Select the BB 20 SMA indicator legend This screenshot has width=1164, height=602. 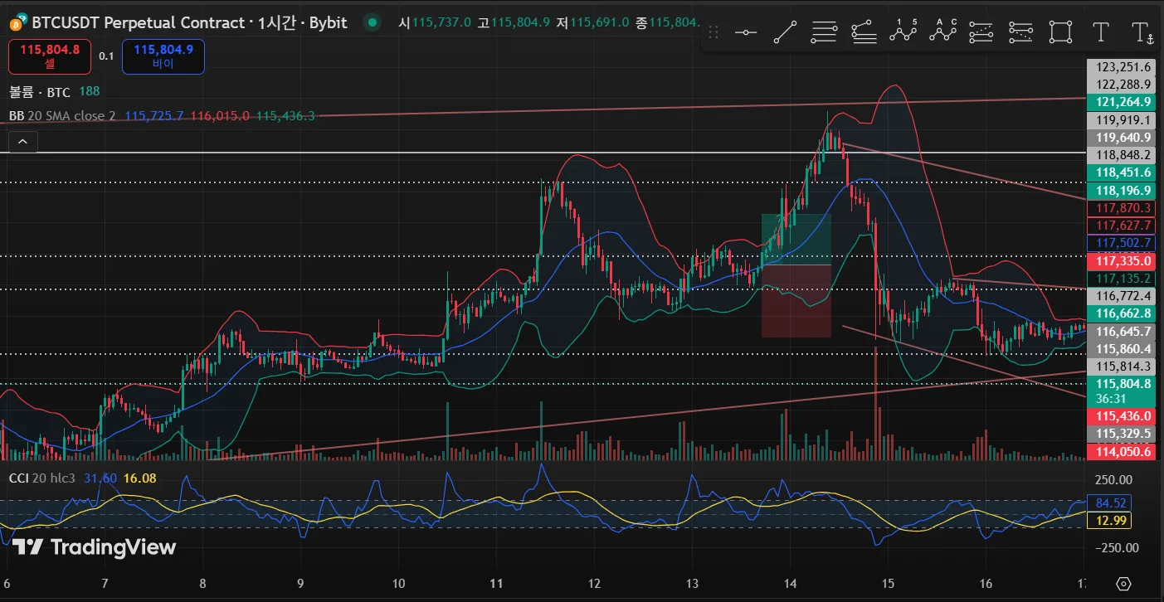pyautogui.click(x=62, y=116)
